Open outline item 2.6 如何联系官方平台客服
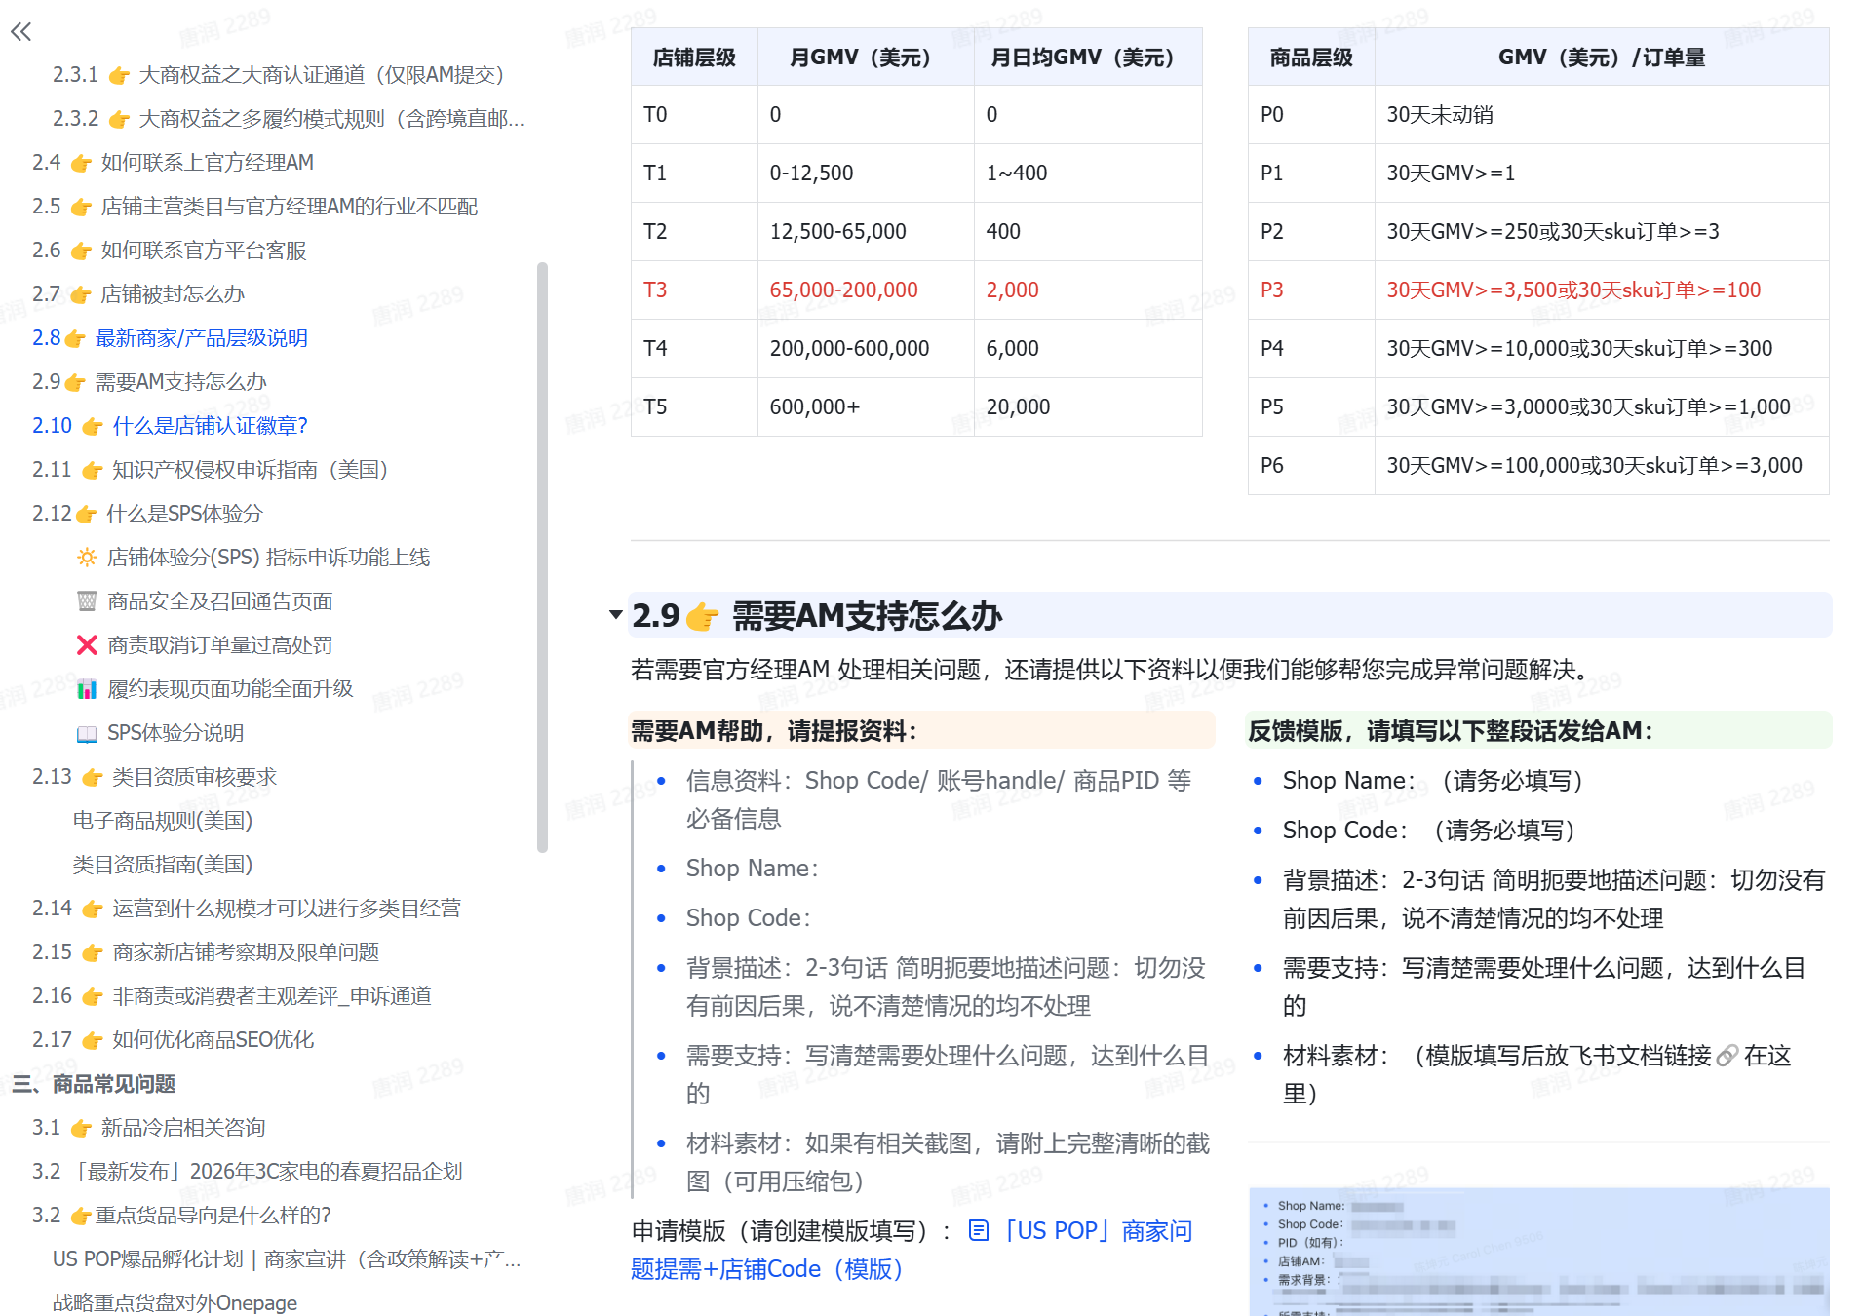Image resolution: width=1863 pixels, height=1316 pixels. pyautogui.click(x=170, y=251)
